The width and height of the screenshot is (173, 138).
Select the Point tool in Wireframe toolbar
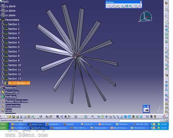click(x=109, y=6)
